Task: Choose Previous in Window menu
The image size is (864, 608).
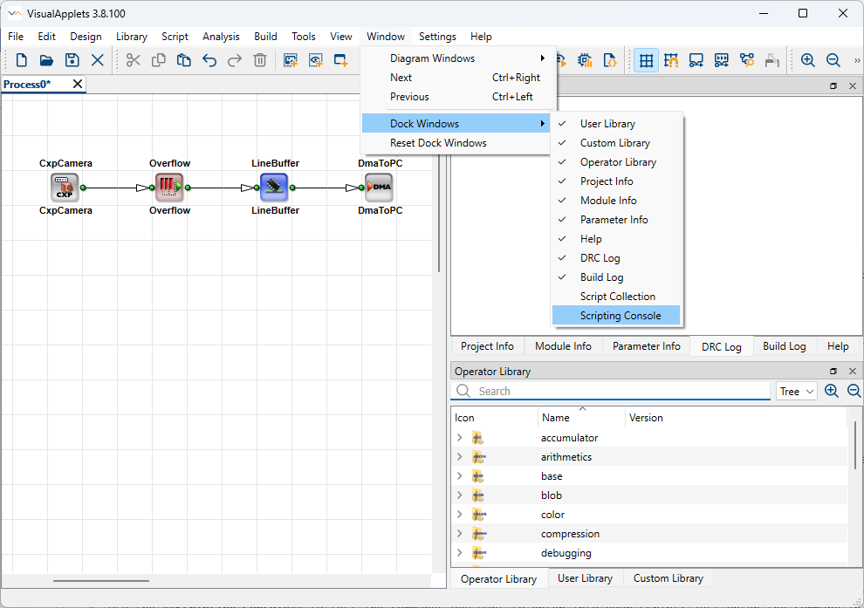Action: (458, 97)
